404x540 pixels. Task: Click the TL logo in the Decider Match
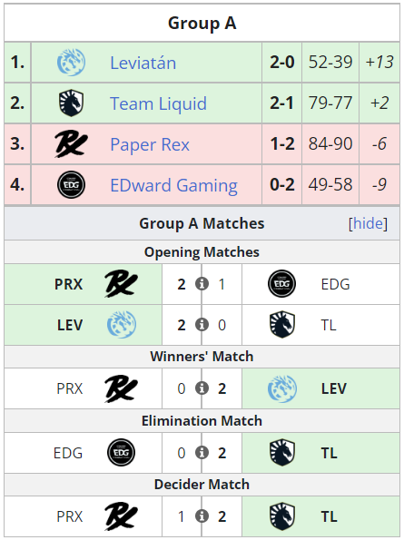(282, 516)
